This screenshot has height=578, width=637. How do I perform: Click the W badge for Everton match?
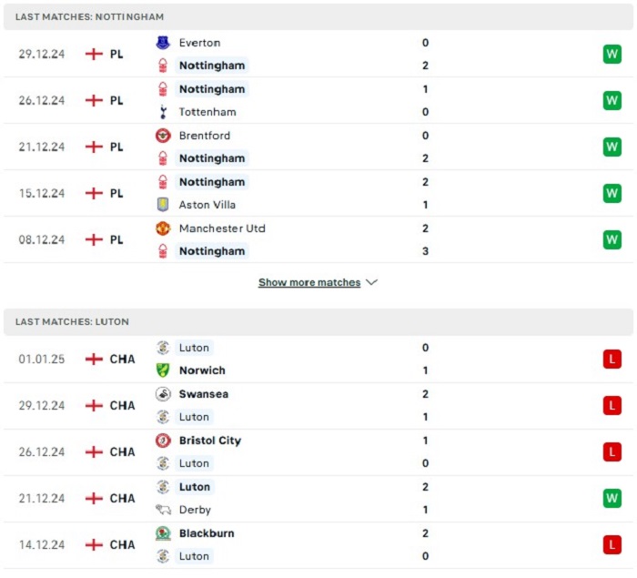coord(612,54)
